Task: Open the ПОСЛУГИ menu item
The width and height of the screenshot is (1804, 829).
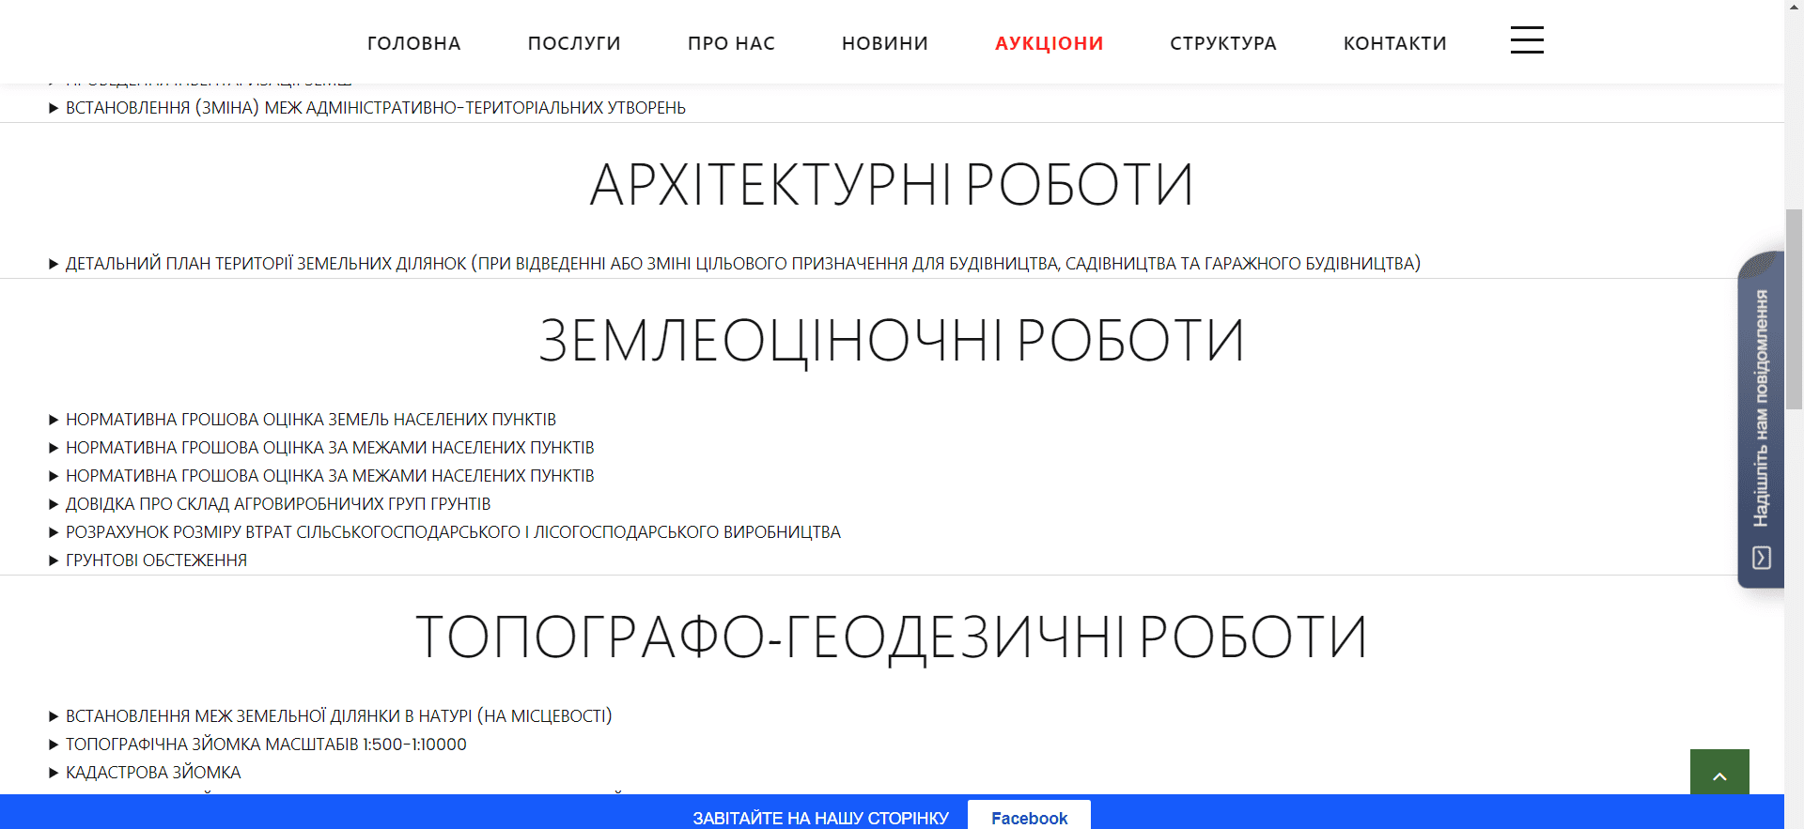Action: pyautogui.click(x=574, y=43)
